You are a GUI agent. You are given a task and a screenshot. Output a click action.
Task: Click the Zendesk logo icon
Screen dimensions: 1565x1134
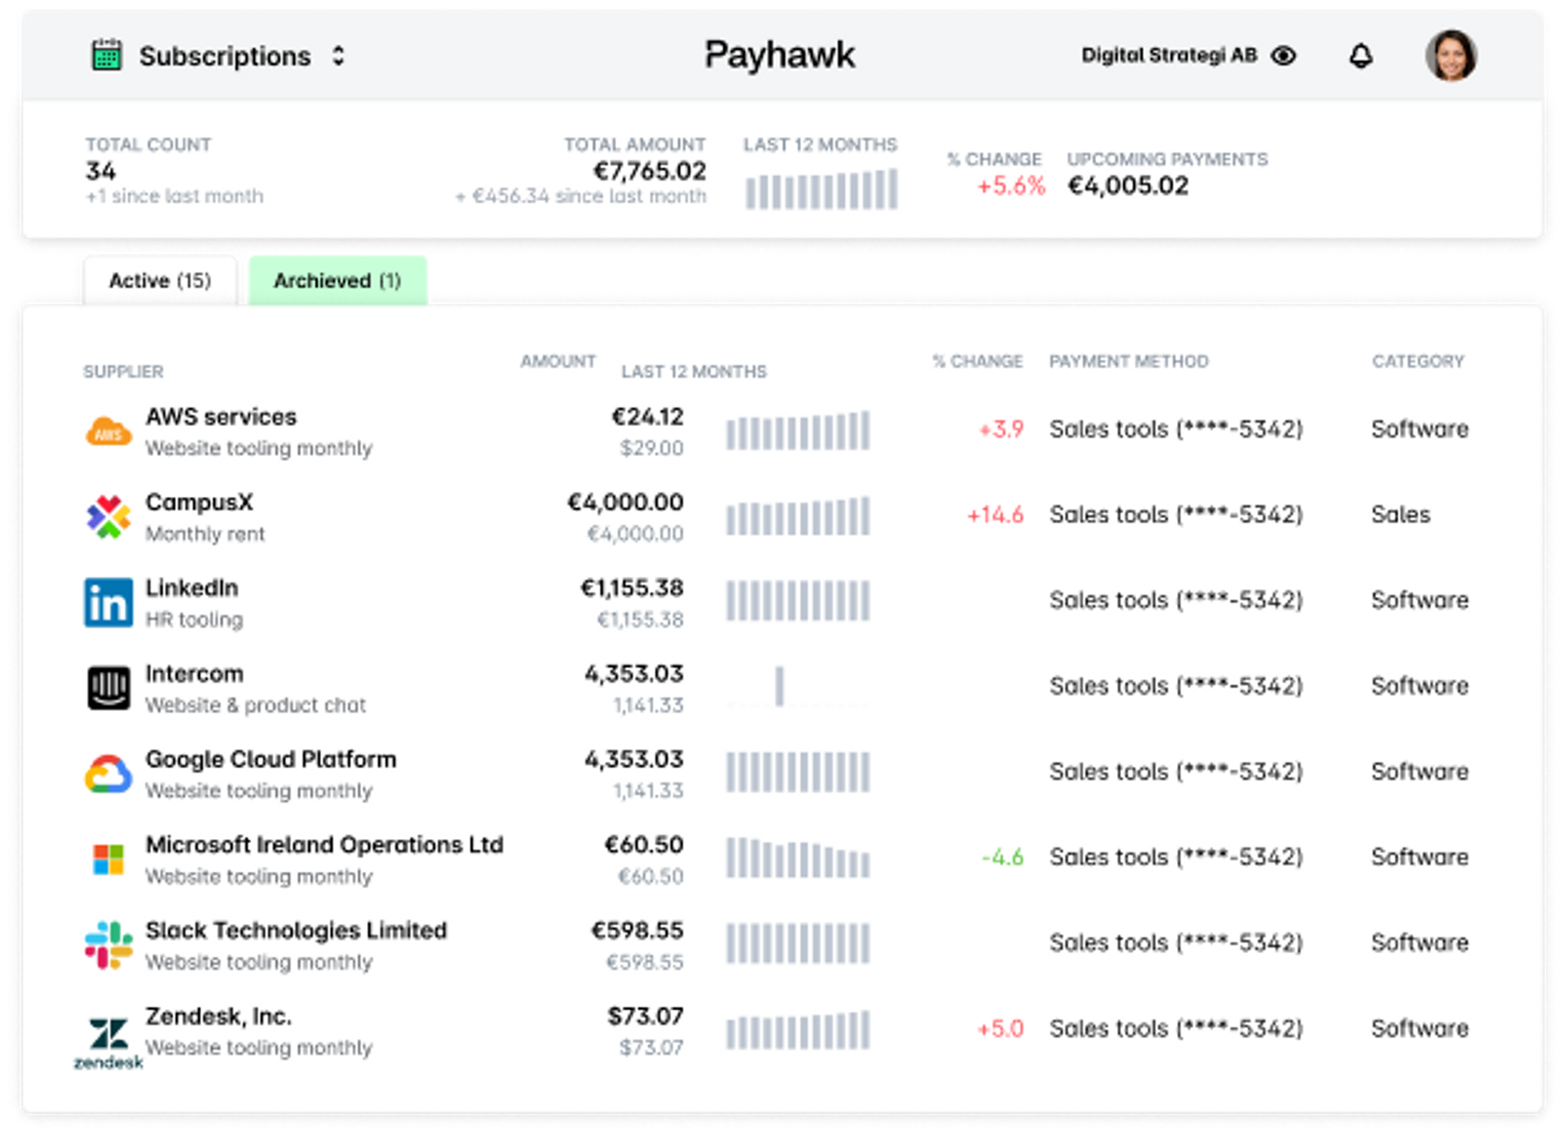[x=108, y=1043]
